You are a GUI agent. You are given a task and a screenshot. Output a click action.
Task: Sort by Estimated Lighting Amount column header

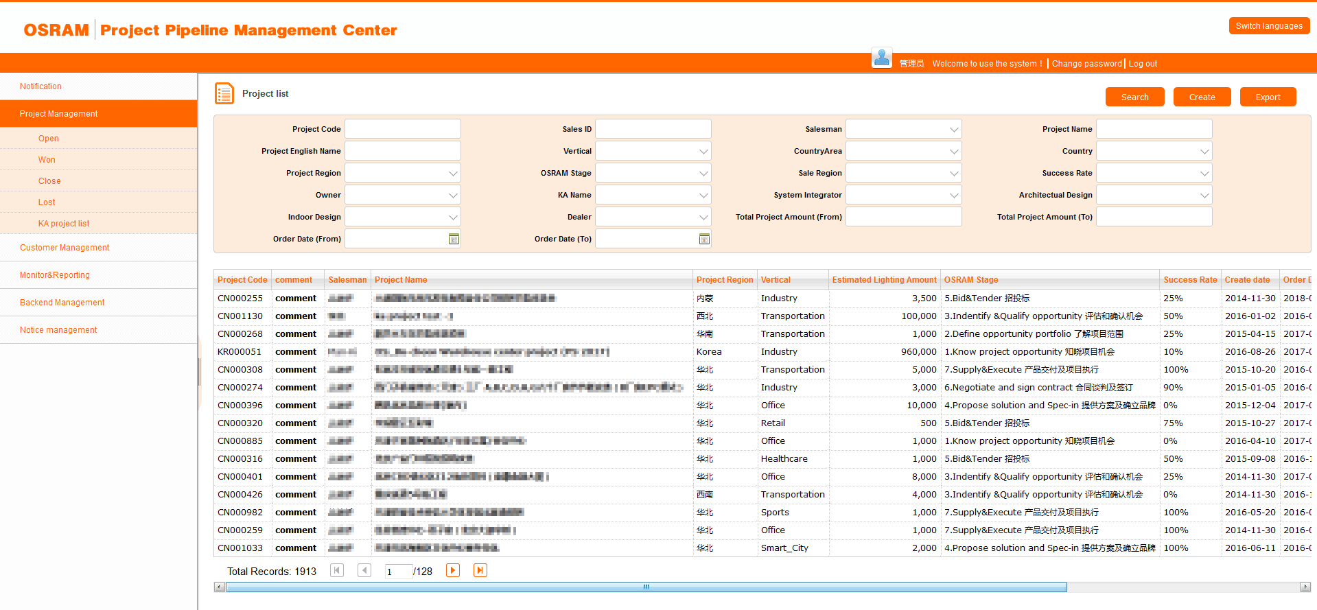point(884,280)
